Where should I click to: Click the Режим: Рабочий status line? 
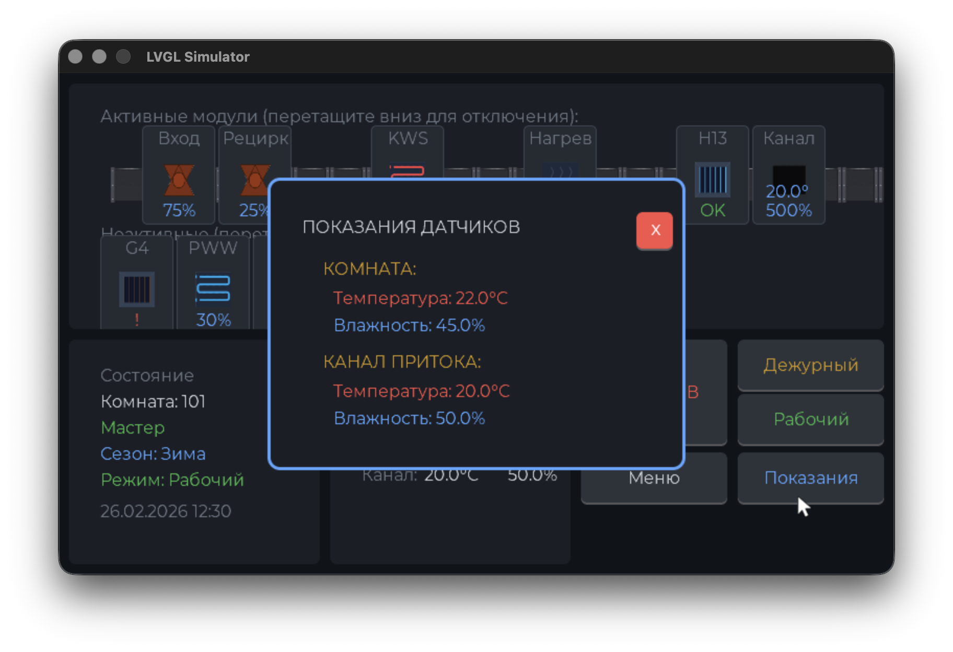[x=172, y=480]
